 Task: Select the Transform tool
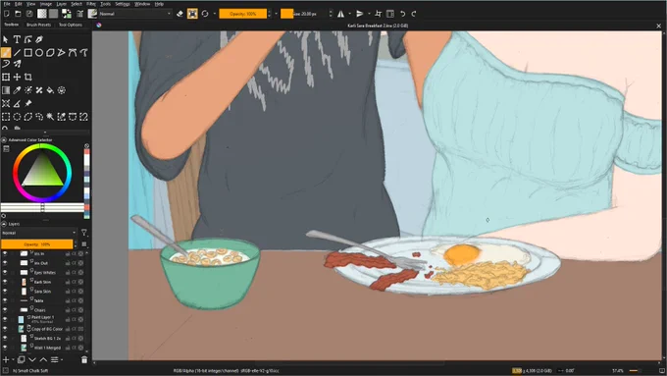click(6, 78)
